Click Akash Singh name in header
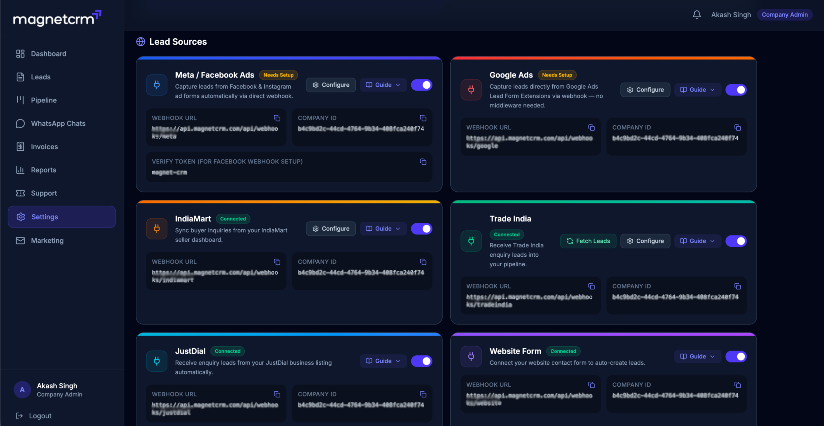 731,15
